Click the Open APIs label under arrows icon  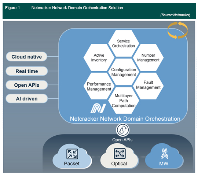[x=122, y=140]
